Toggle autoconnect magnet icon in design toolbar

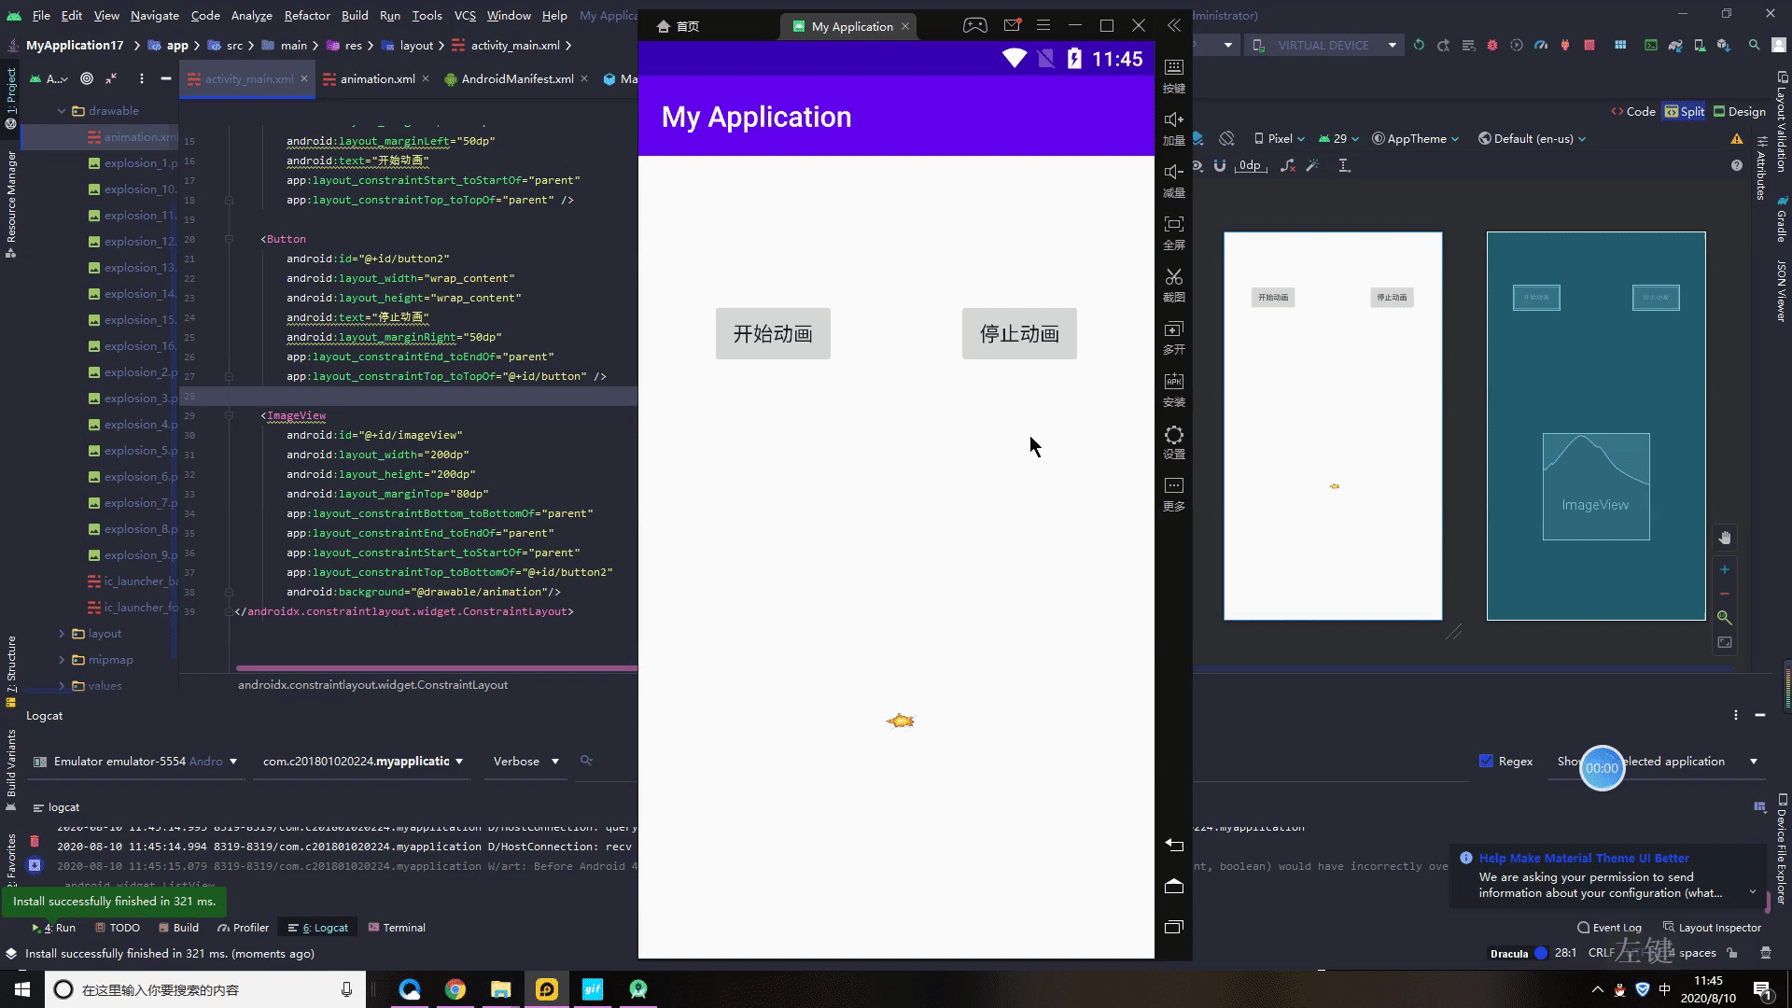[x=1220, y=166]
